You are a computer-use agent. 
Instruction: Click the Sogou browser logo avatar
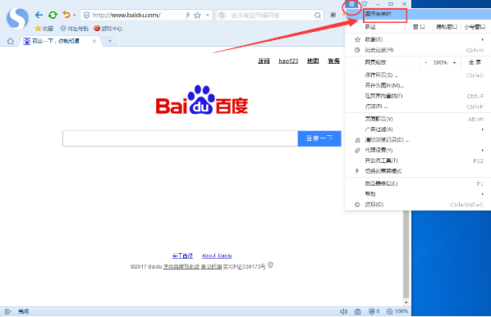[x=17, y=18]
